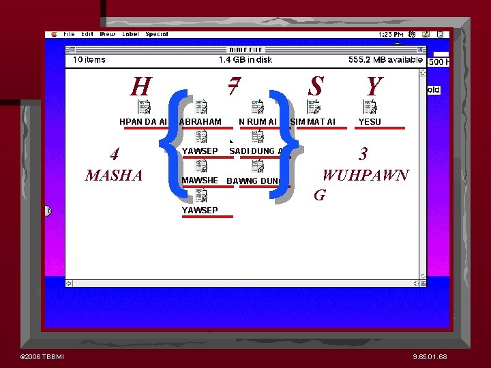The height and width of the screenshot is (368, 491).
Task: Click the '555.2 MB available' text
Action: click(x=385, y=60)
